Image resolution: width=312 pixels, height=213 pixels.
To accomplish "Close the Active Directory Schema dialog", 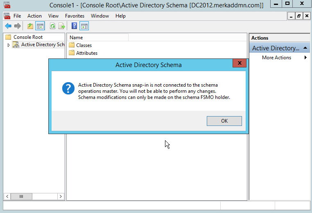I will pos(240,63).
